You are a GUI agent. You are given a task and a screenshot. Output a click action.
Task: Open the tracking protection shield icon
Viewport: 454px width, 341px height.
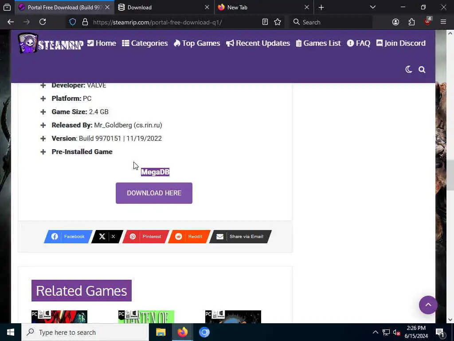(x=73, y=22)
